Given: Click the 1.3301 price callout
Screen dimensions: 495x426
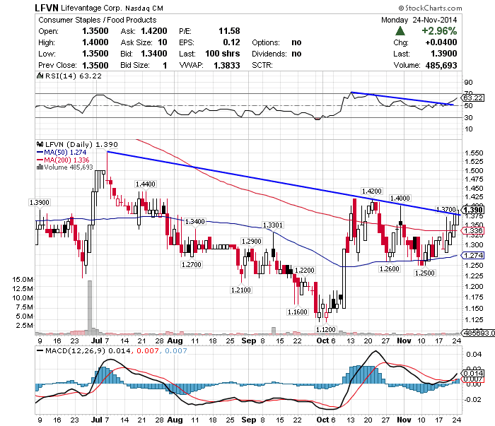Looking at the screenshot, I should 273,225.
